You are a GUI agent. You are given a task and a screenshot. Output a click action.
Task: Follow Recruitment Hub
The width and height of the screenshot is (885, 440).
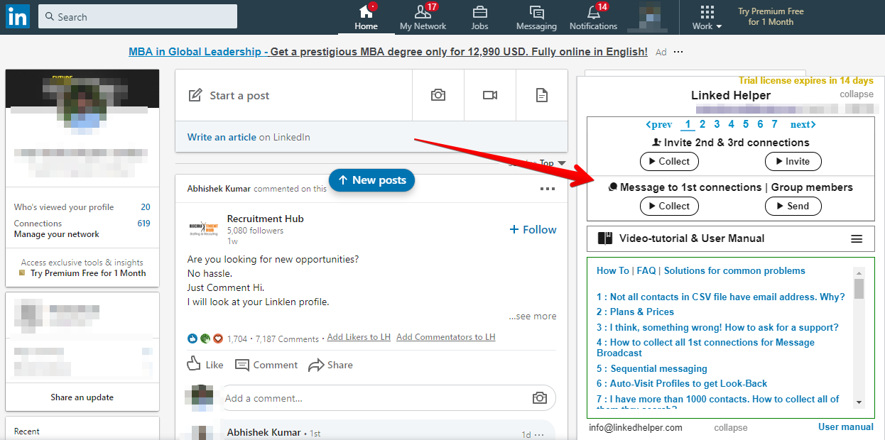point(533,229)
